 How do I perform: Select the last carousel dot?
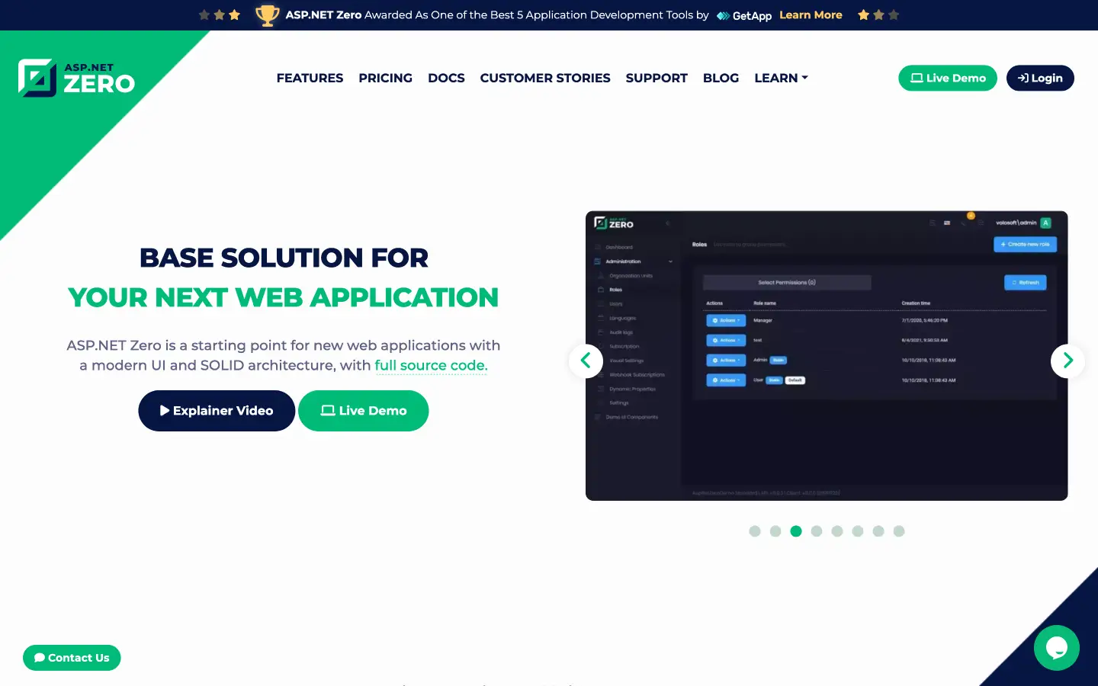pyautogui.click(x=899, y=531)
